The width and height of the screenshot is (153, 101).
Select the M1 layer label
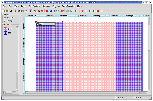9,33
